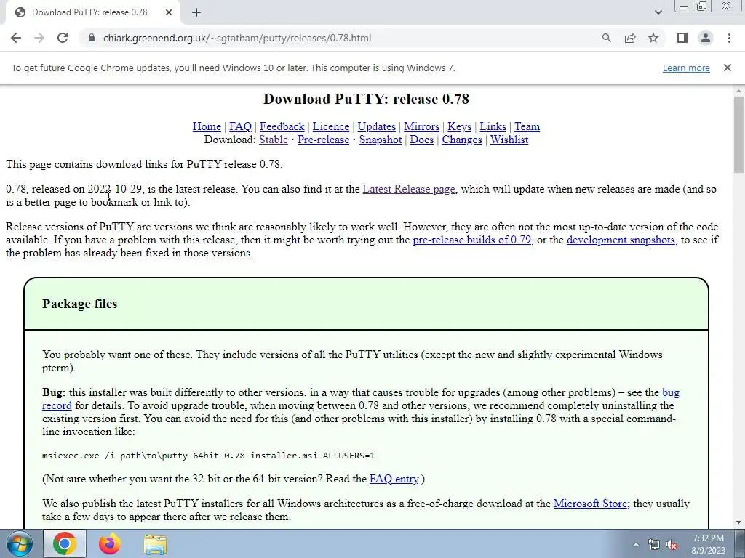This screenshot has width=745, height=558.
Task: Click the page vertical scrollbar thumb
Action: 739,134
